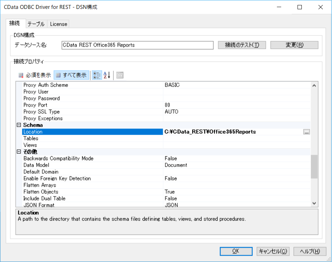Click the 接続のテスト(T) button
Viewport: 332px width, 262px height.
tap(242, 45)
